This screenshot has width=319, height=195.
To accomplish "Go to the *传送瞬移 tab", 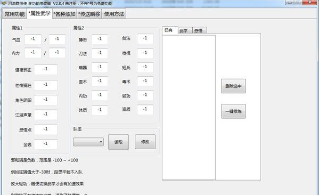I will tap(89, 14).
